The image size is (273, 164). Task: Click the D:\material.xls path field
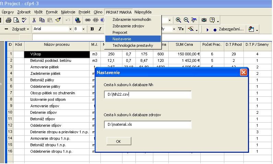coord(147,125)
